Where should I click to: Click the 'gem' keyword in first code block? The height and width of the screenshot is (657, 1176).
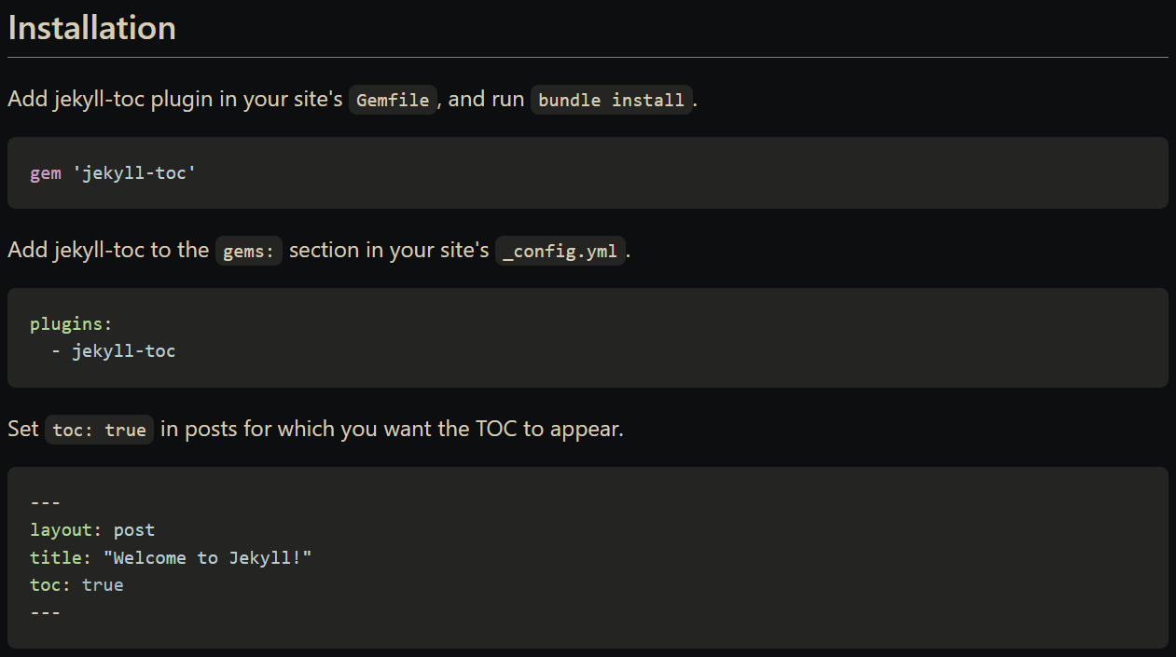click(45, 174)
